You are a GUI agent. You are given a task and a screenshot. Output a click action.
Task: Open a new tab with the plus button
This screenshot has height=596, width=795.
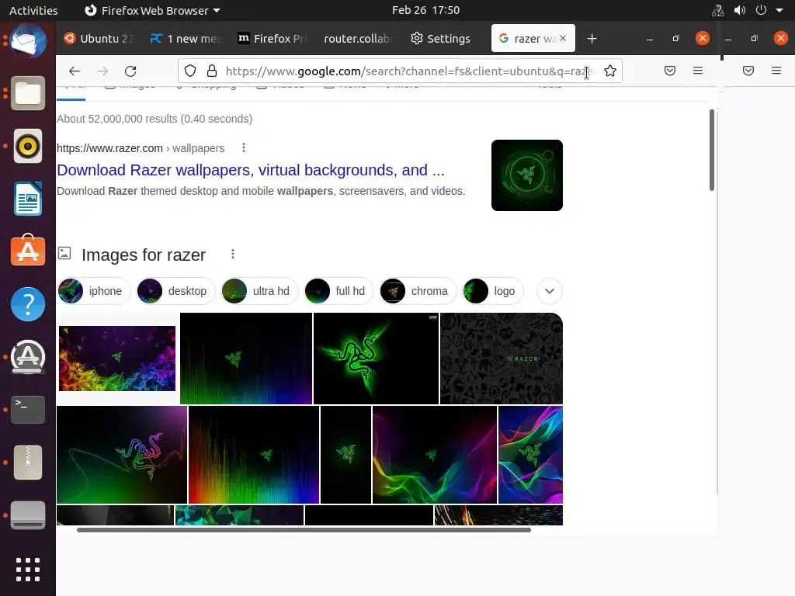592,39
